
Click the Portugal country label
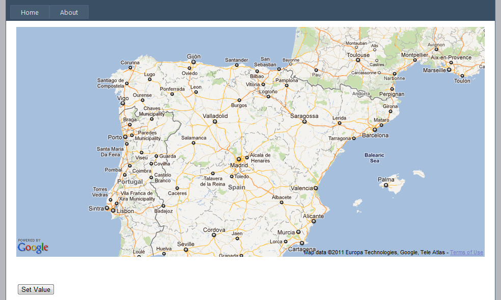point(130,182)
